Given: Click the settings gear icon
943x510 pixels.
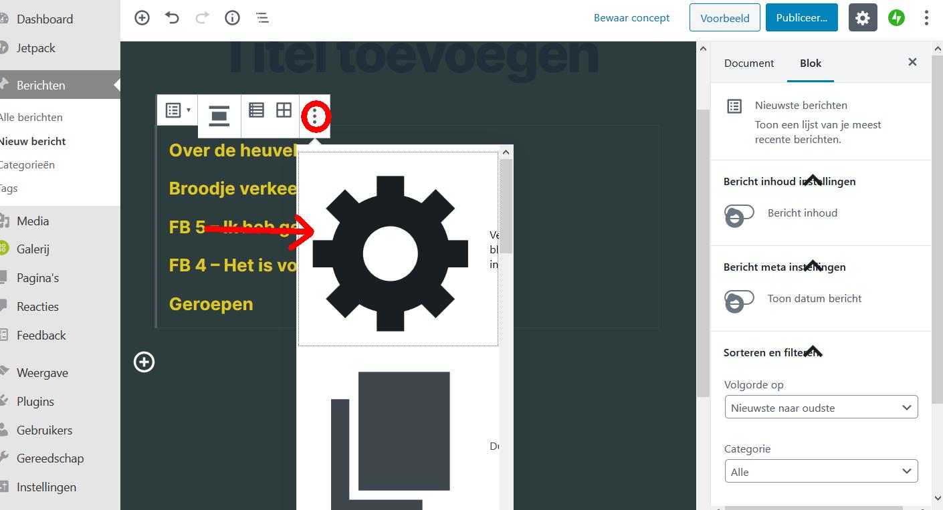Looking at the screenshot, I should pos(863,17).
